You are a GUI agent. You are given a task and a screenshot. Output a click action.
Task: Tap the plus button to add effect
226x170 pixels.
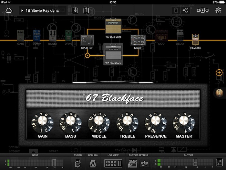[219, 73]
